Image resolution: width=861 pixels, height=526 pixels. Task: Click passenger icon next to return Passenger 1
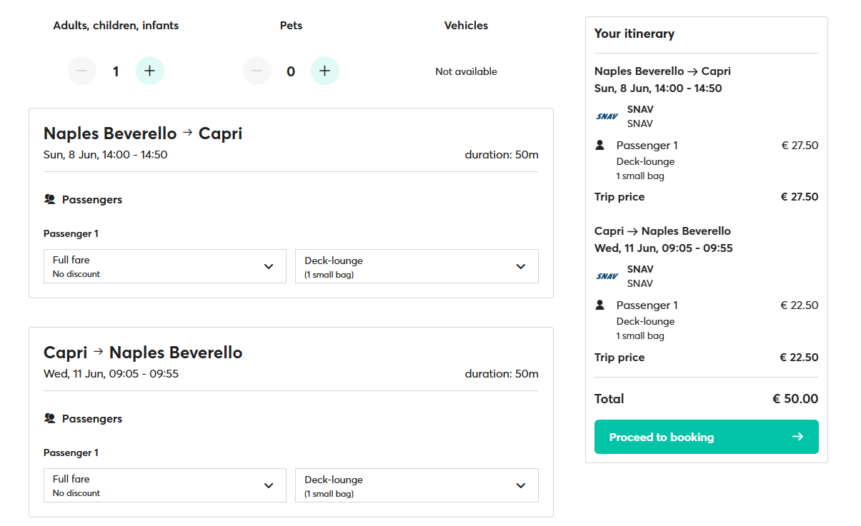coord(600,305)
